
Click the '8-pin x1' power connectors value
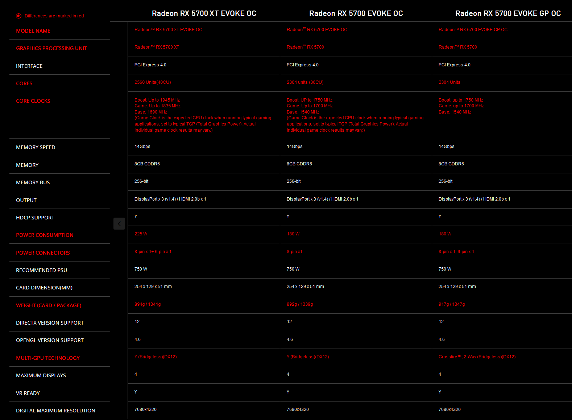pos(294,252)
